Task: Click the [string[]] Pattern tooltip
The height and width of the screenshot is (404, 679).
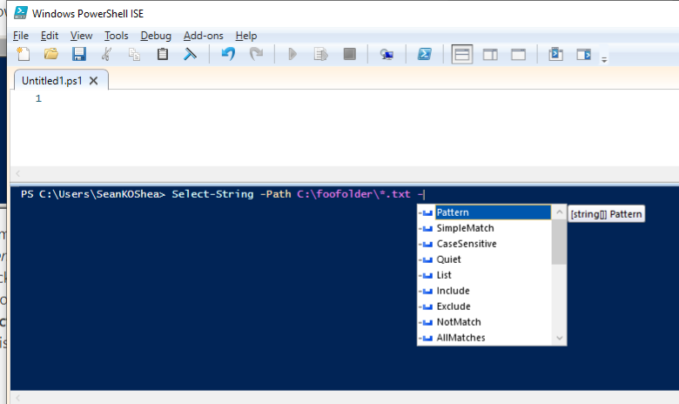Action: pos(606,214)
